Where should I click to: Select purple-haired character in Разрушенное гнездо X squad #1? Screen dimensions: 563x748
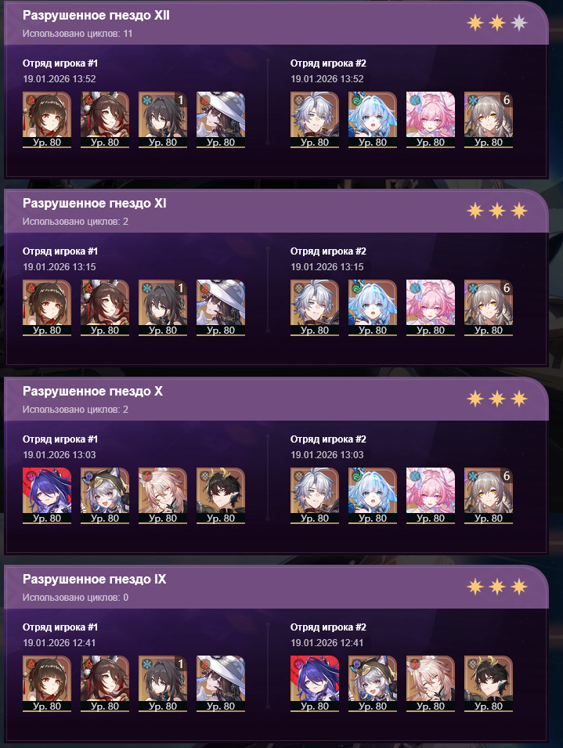coord(47,496)
